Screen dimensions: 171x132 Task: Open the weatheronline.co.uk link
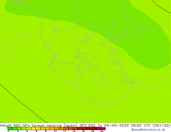point(148,130)
